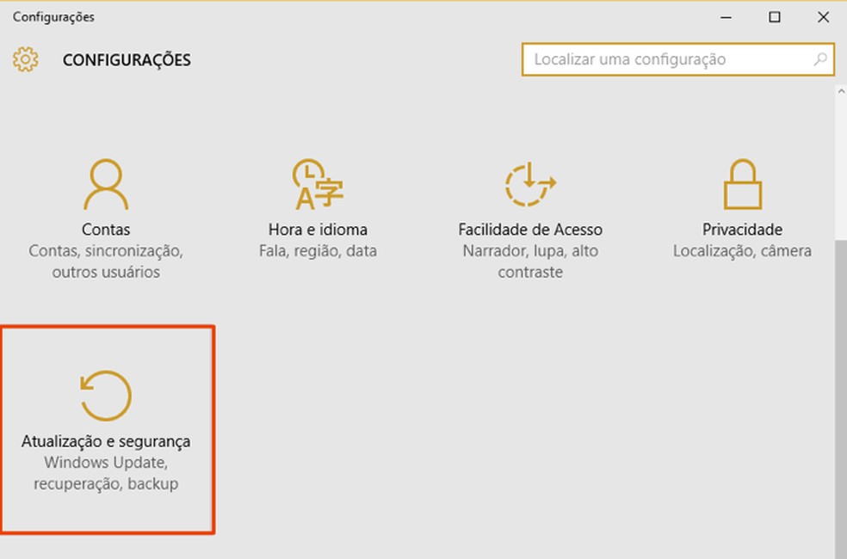Click the Configurações title bar text
Viewport: 847px width, 559px height.
point(56,16)
